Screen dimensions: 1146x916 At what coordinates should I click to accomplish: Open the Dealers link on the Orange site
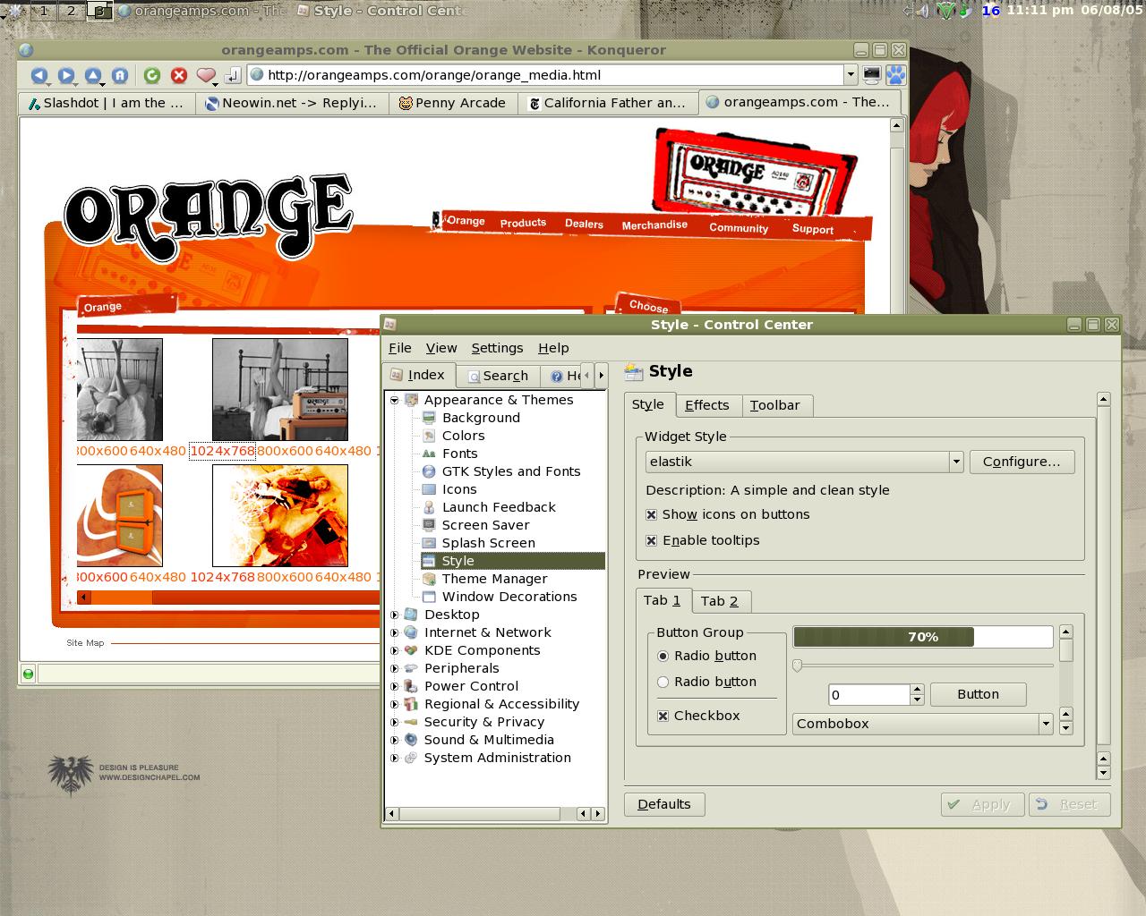click(584, 224)
